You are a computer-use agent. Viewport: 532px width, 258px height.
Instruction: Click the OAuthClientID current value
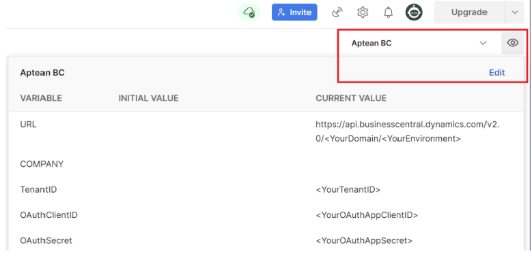click(x=367, y=215)
